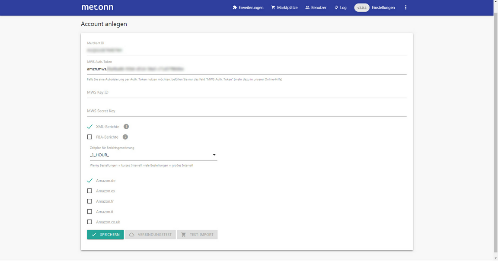Focus the MWS Secret Key field
498x280 pixels.
[247, 111]
